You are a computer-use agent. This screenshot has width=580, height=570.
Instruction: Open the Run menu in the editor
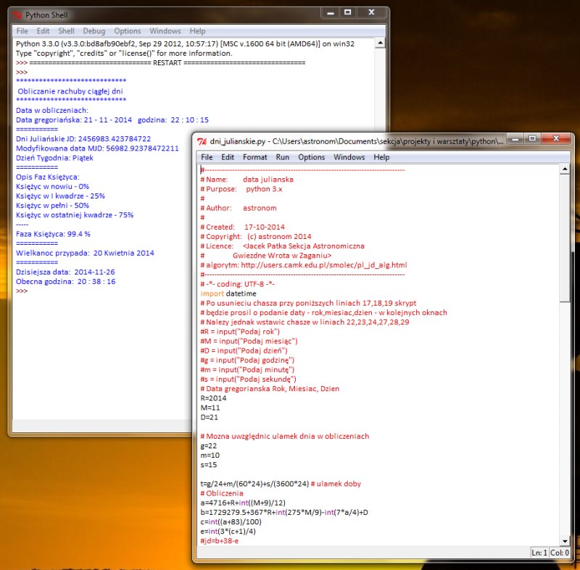(x=283, y=157)
